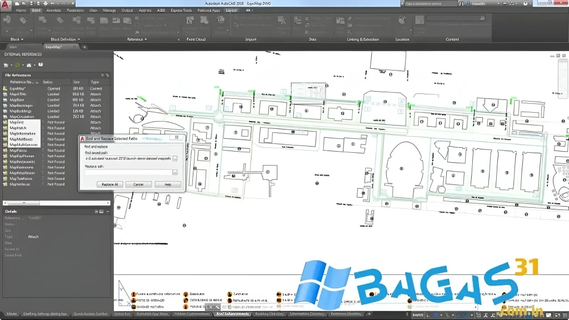Sort by the Reference Name column header
569x320 pixels.
point(23,82)
